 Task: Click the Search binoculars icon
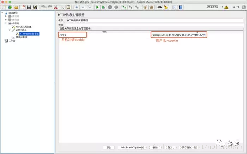pyautogui.click(x=159, y=7)
